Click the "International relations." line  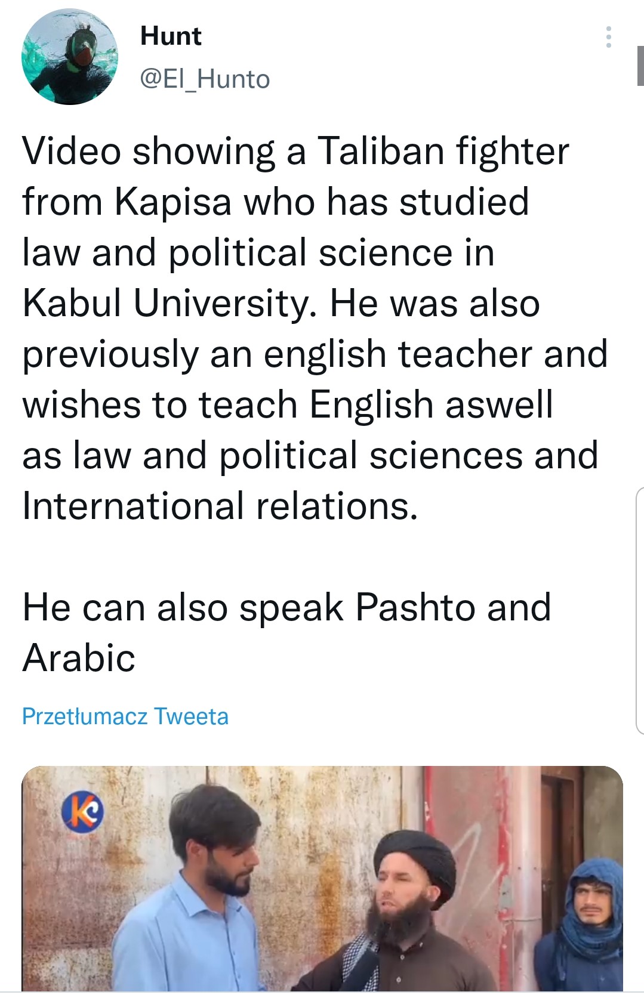click(220, 506)
